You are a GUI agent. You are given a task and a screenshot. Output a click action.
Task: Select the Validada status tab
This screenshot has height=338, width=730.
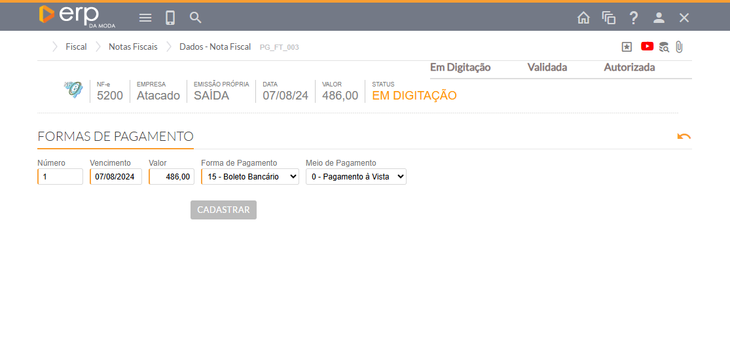547,67
